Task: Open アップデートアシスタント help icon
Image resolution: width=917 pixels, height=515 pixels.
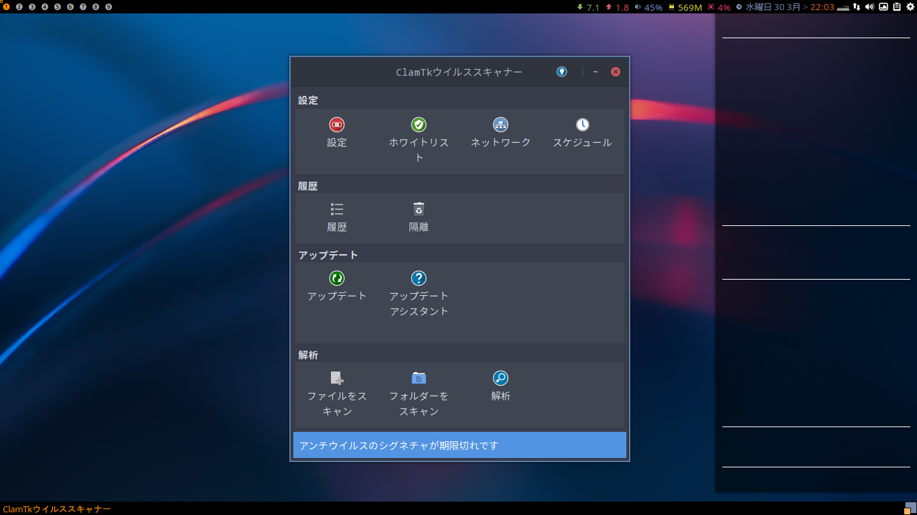Action: pyautogui.click(x=419, y=278)
